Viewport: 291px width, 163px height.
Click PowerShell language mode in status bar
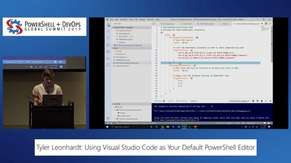click(251, 123)
